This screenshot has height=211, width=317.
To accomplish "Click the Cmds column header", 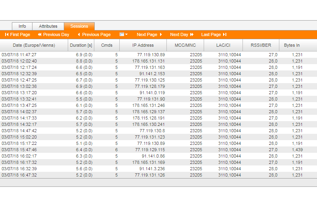I will point(107,46).
